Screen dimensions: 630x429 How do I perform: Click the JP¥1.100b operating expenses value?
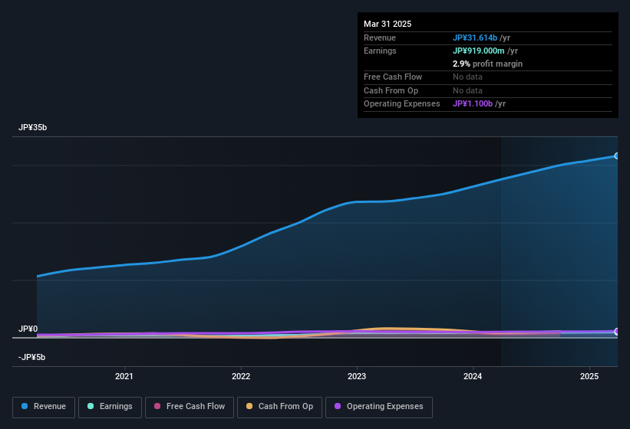coord(473,104)
